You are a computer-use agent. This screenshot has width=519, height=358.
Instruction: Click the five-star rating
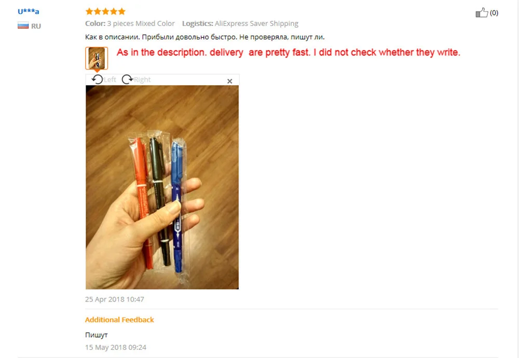[x=105, y=11]
